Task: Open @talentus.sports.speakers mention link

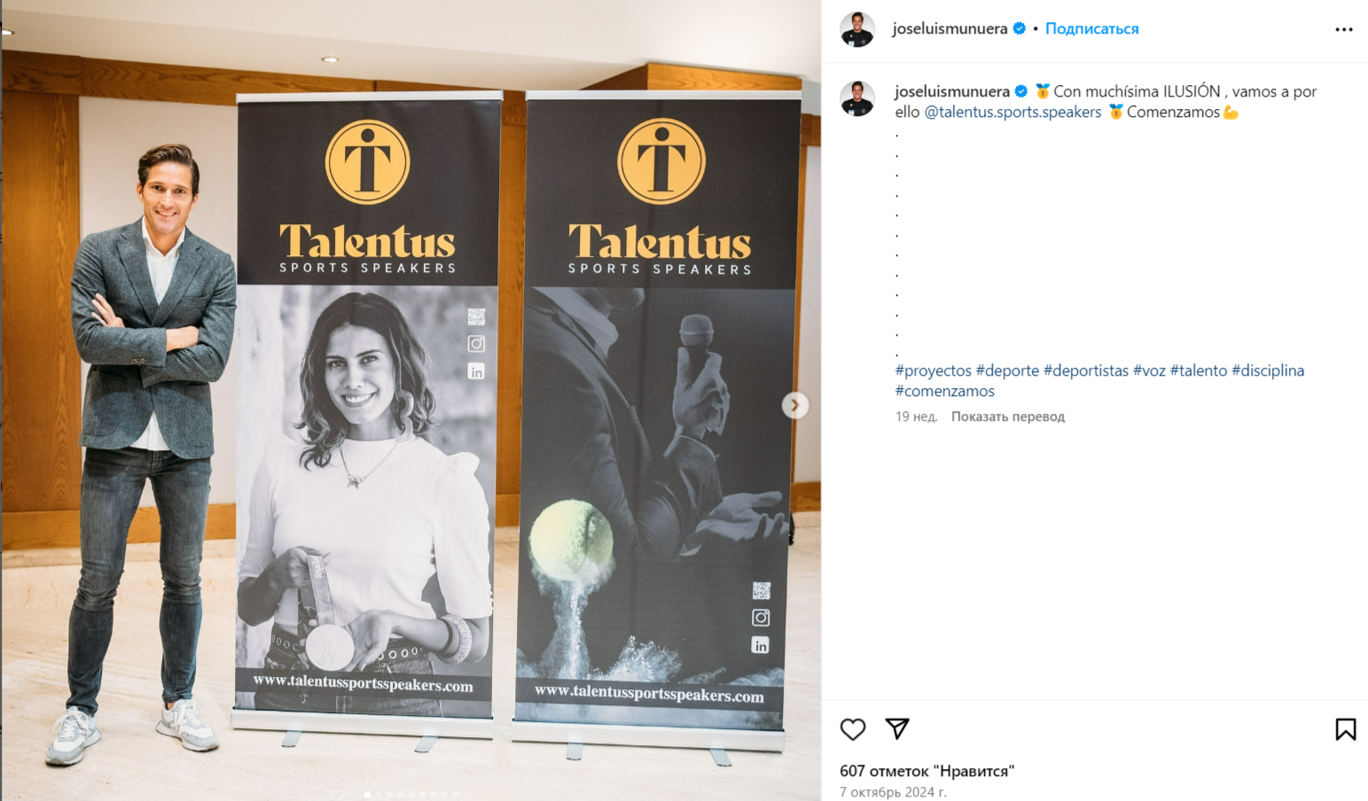Action: (1012, 112)
